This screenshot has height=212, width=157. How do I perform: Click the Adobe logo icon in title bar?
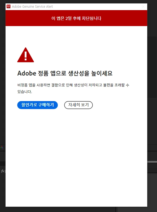(x=8, y=6)
